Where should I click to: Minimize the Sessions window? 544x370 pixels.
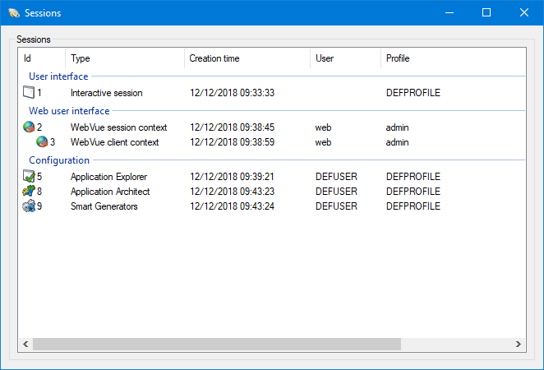[449, 13]
